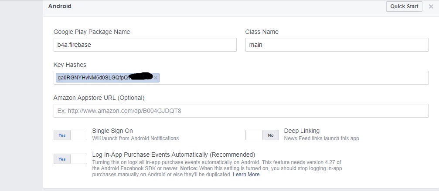
Task: Remove the key hash token
Action: pyautogui.click(x=156, y=78)
